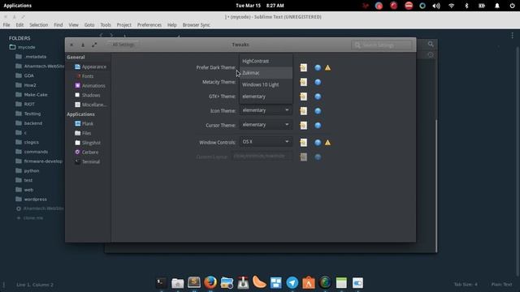This screenshot has width=520, height=292.
Task: Reset the Icon Theme setting
Action: (x=303, y=110)
